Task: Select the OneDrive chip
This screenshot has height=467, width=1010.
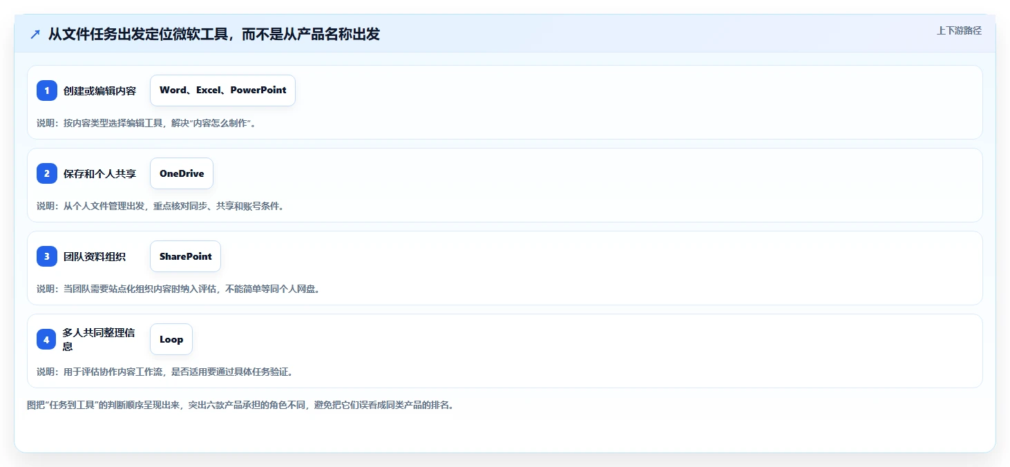Action: click(182, 173)
